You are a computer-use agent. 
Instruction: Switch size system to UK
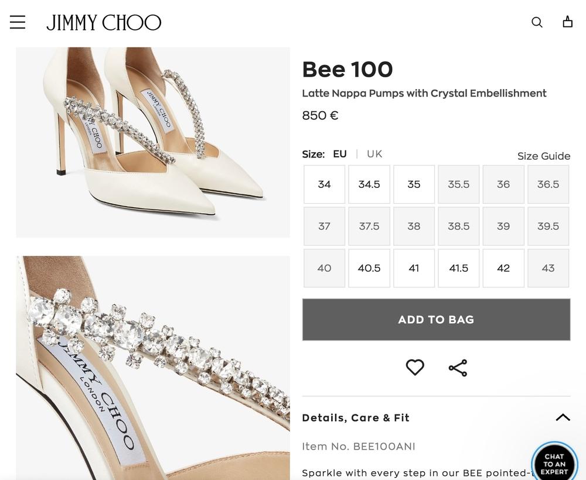tap(374, 154)
